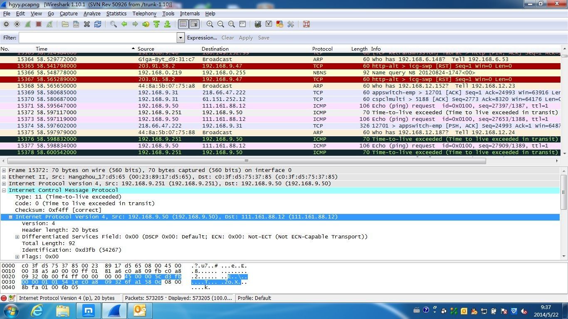Open the filter history dropdown arrow
The width and height of the screenshot is (568, 319).
click(x=180, y=38)
